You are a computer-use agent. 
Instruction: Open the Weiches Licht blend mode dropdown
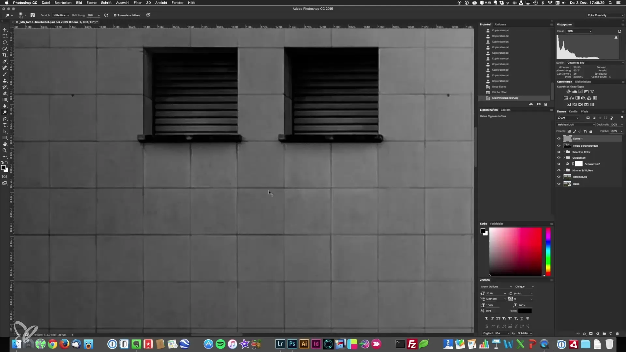576,125
